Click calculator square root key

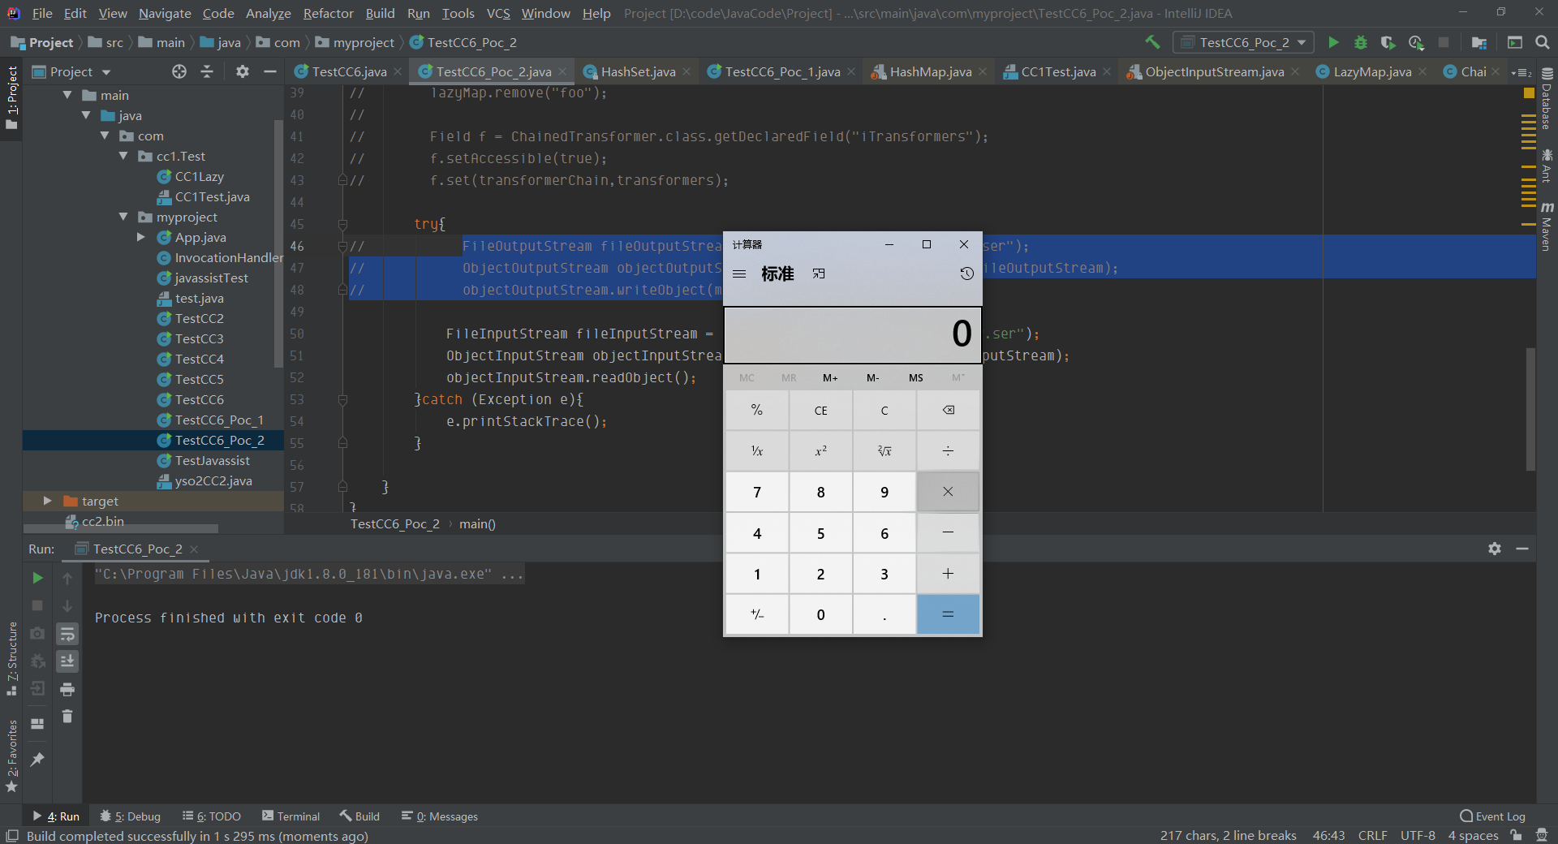click(x=884, y=450)
